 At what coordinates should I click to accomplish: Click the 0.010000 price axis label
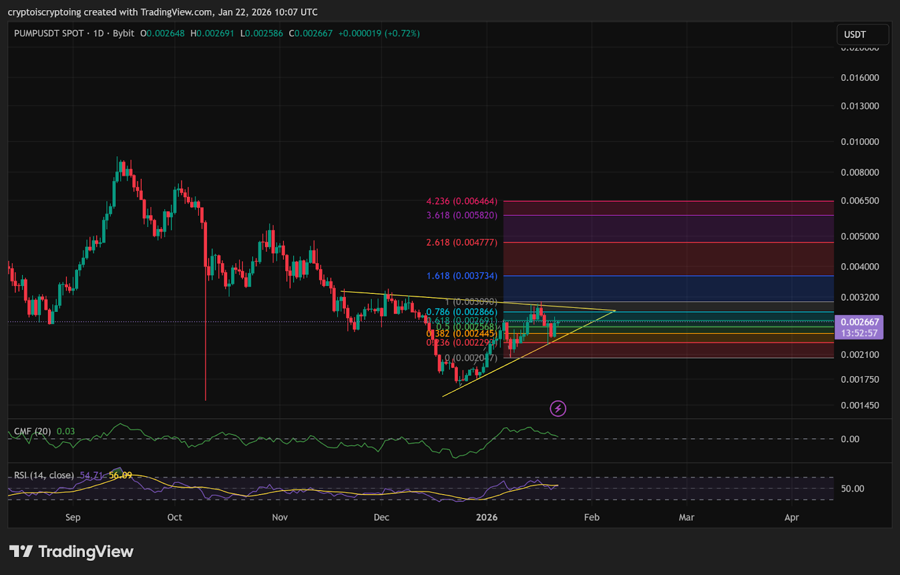pos(859,142)
